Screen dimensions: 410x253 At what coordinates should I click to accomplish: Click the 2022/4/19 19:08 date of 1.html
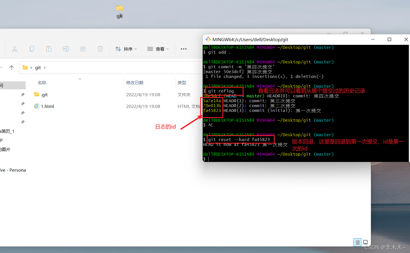(x=143, y=106)
